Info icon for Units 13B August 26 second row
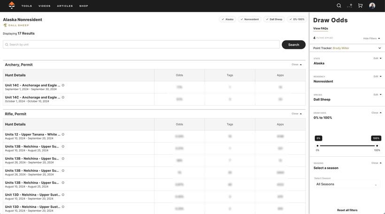The width and height of the screenshot is (385, 214). pos(63,170)
